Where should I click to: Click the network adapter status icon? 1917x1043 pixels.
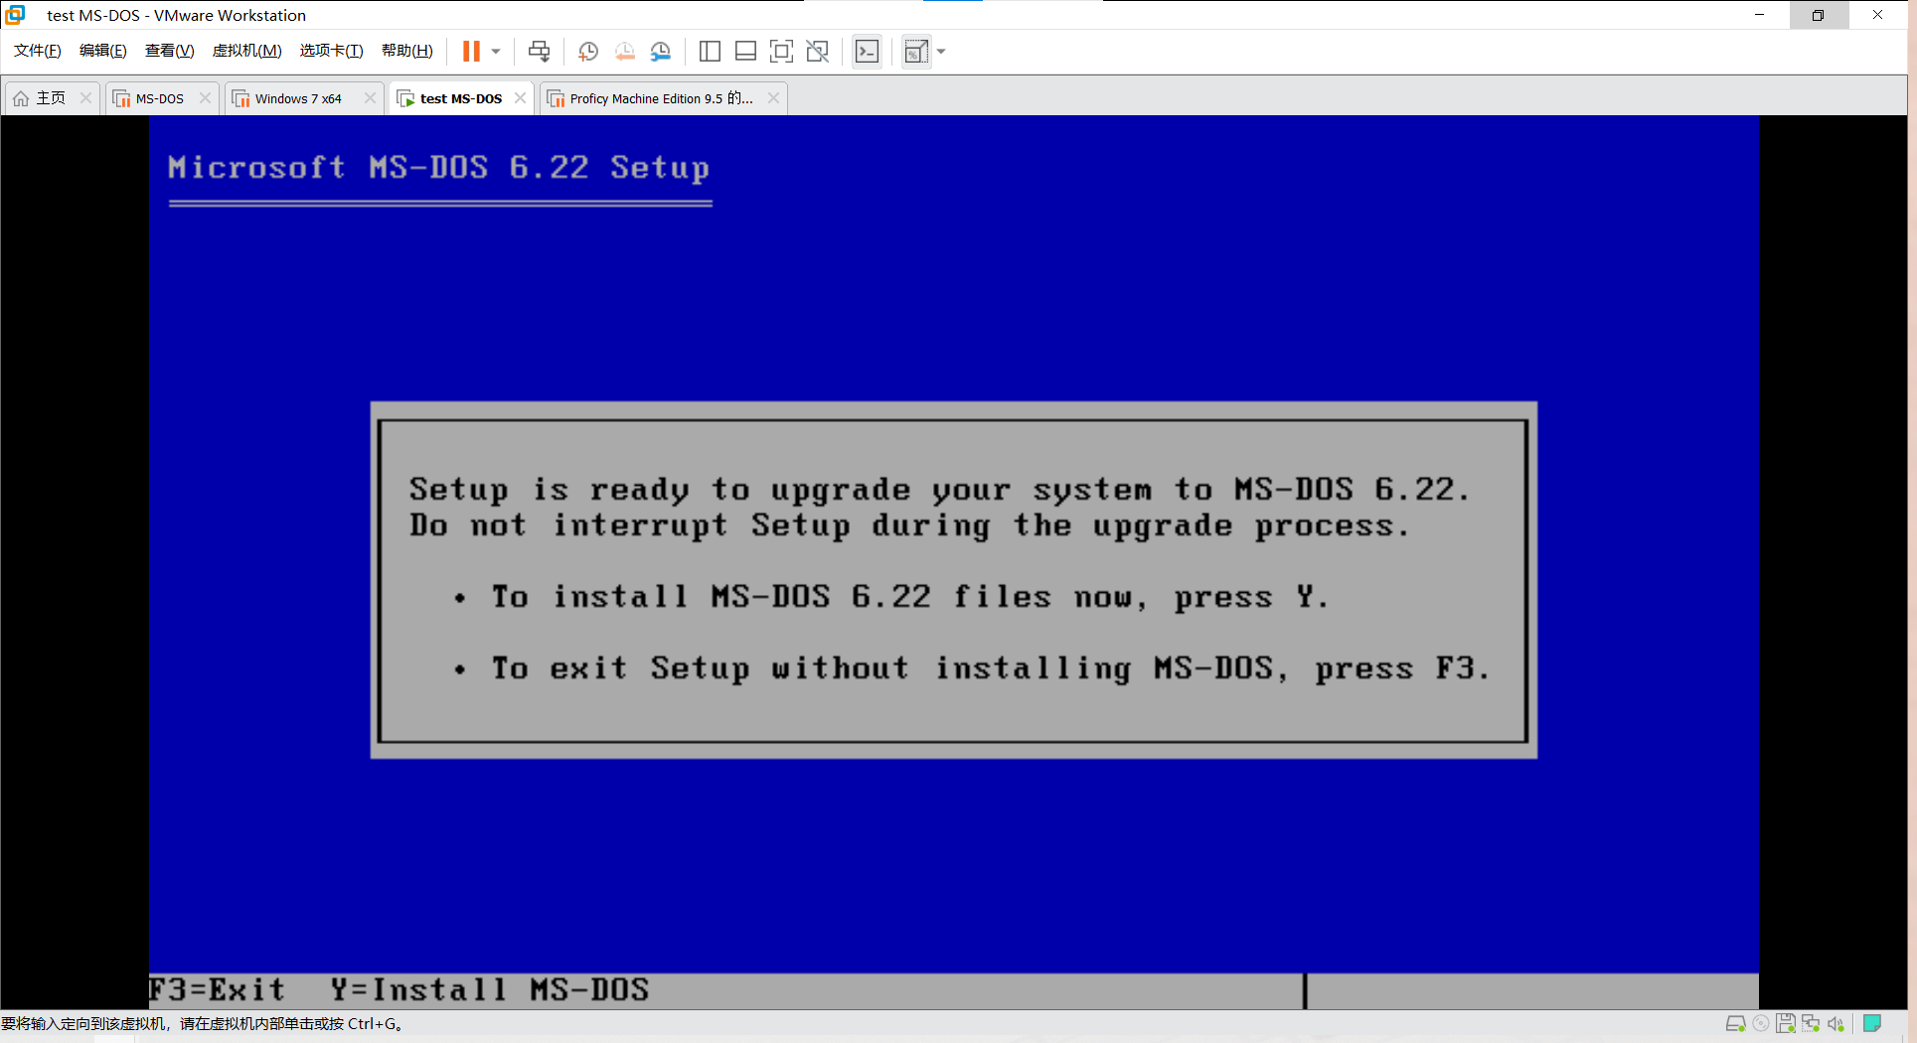click(x=1811, y=1024)
